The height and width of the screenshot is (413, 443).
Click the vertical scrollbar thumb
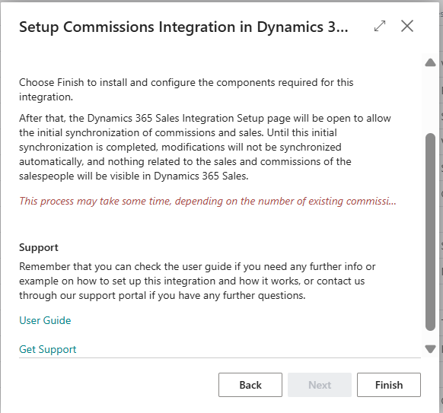430,231
